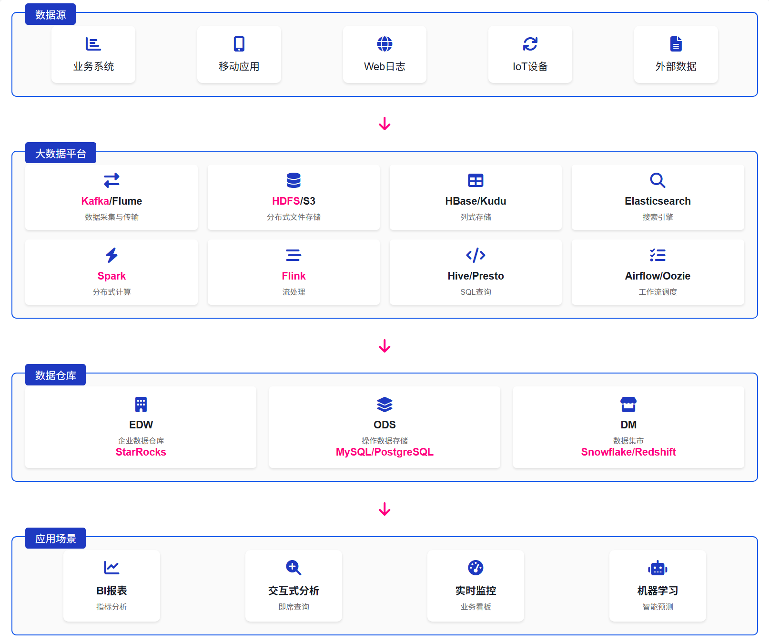Screen dimensions: 769x644
Task: Click the Spark lightning bolt icon
Action: (111, 255)
